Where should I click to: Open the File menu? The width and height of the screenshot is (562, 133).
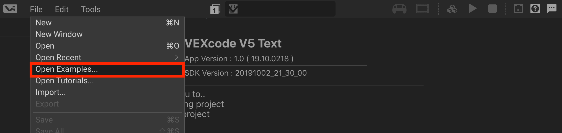pyautogui.click(x=36, y=9)
